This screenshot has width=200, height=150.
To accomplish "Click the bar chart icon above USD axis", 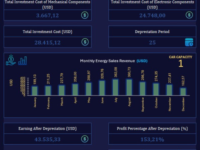I will (x=22, y=60).
